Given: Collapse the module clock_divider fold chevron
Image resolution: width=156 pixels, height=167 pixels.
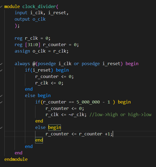Looking at the screenshot, I should coord(1,7).
